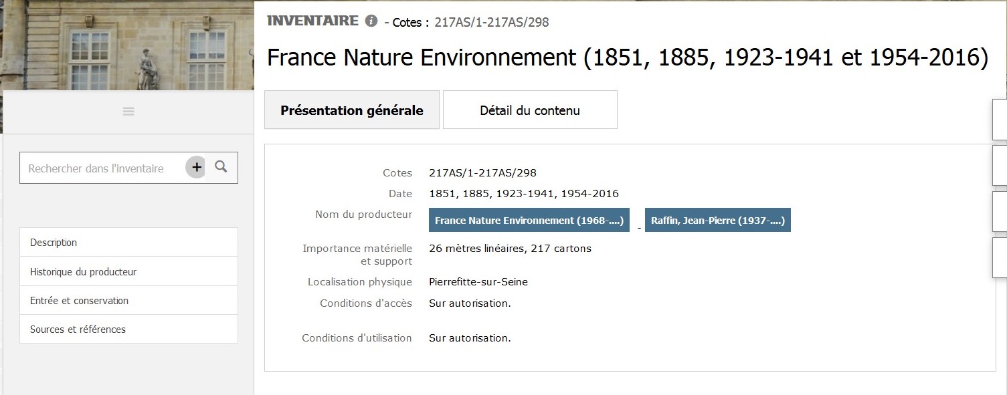The height and width of the screenshot is (395, 1007).
Task: Click the Localisation physique label
Action: (x=360, y=282)
